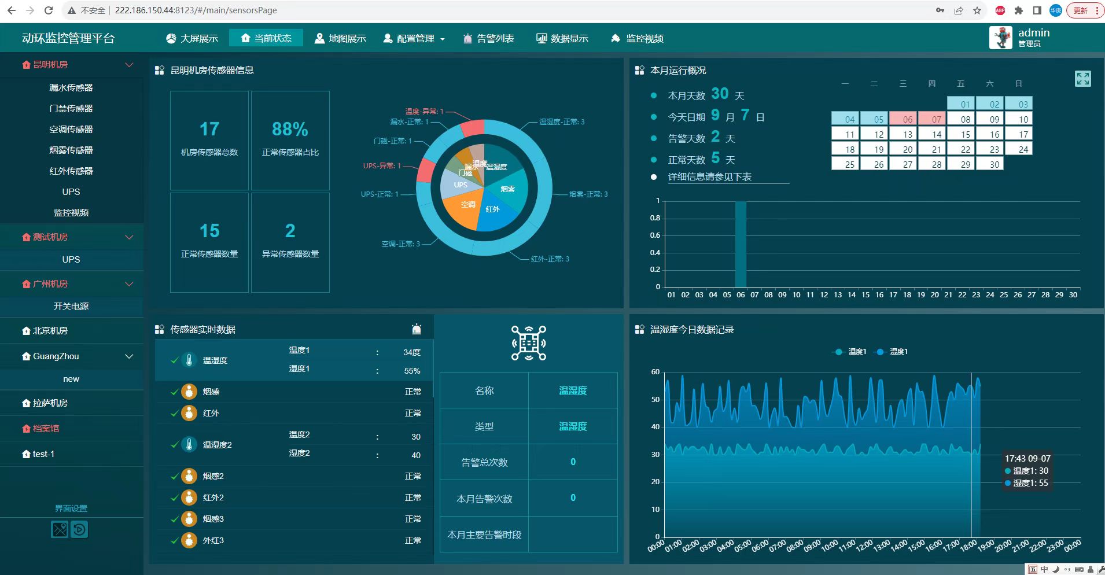Select the 温湿度2 sensor row
The height and width of the screenshot is (575, 1105).
pos(217,445)
